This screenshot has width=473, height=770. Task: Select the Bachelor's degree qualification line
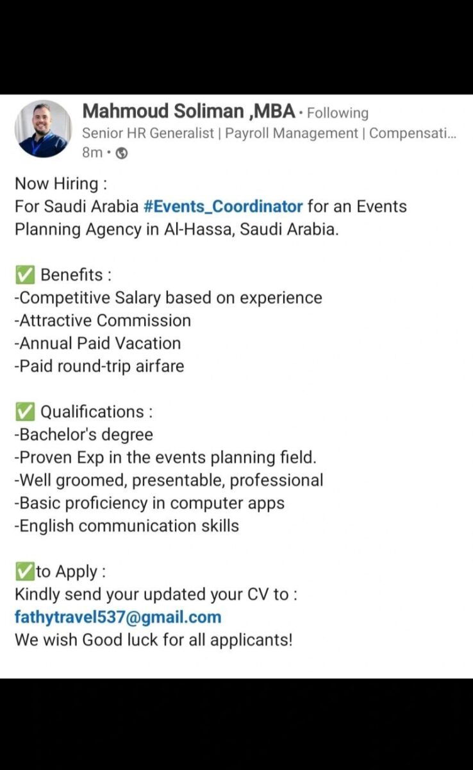pos(84,434)
